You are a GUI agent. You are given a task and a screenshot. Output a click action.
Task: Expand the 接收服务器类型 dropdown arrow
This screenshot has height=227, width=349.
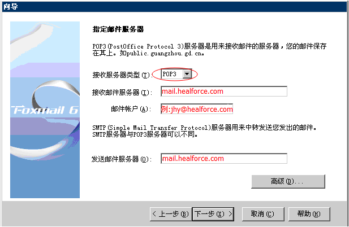(187, 74)
